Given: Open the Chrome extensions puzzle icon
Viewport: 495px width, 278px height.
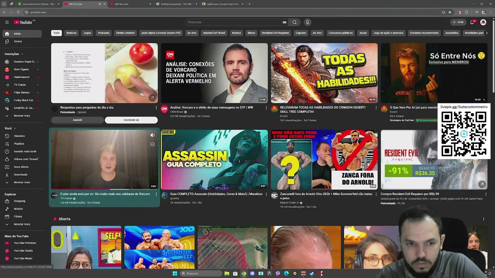Looking at the screenshot, I should (x=466, y=12).
